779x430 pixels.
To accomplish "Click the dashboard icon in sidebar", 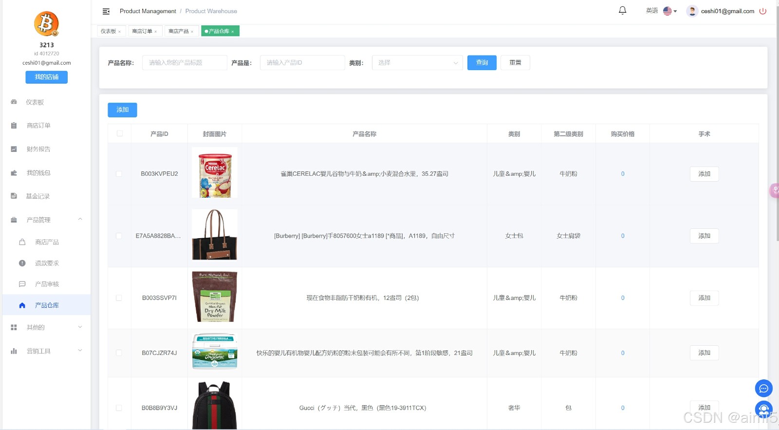I will point(14,102).
